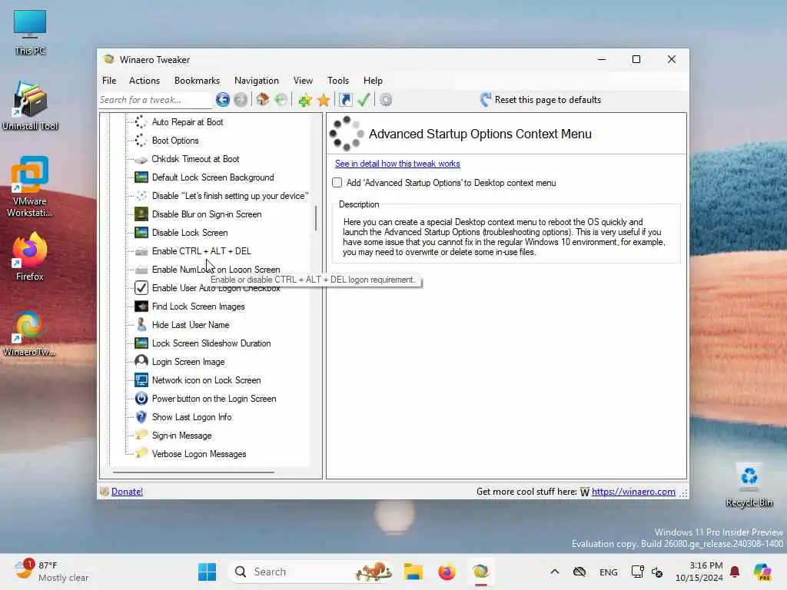Open settings via the gear icon
Viewport: 787px width, 590px height.
tap(386, 100)
